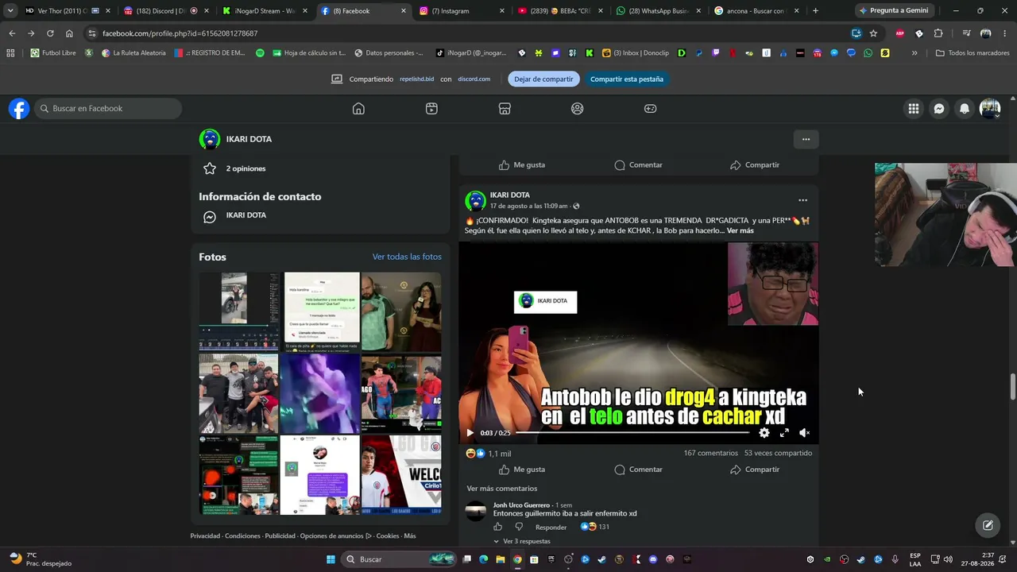Switch to the iNogarD Stream browser tab
The width and height of the screenshot is (1017, 572).
coord(264,11)
